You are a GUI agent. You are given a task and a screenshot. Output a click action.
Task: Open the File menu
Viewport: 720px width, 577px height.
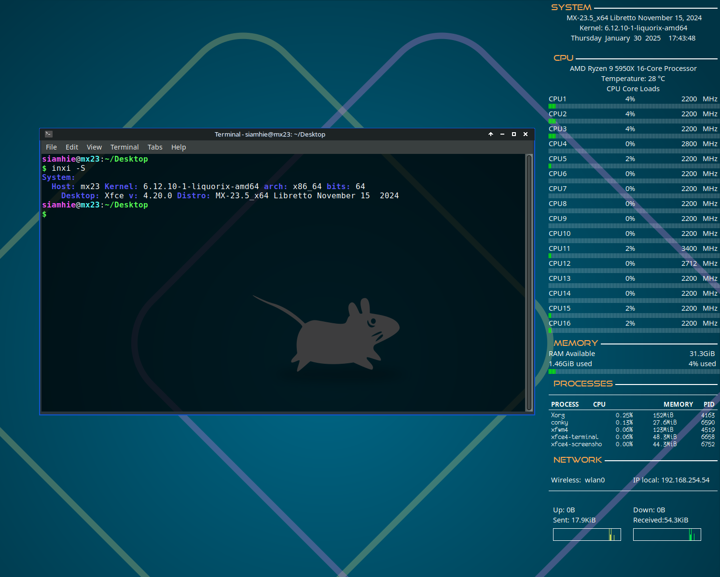[x=51, y=147]
